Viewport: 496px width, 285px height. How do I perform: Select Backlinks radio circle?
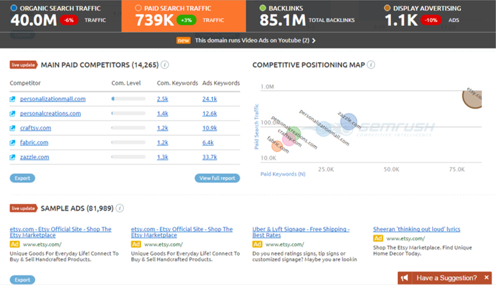click(263, 8)
